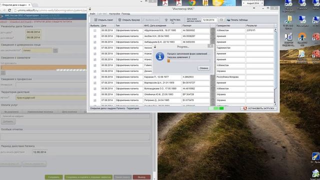This screenshot has width=320, height=180.
Task: Click the Печать таблицы button label
Action: tap(239, 20)
